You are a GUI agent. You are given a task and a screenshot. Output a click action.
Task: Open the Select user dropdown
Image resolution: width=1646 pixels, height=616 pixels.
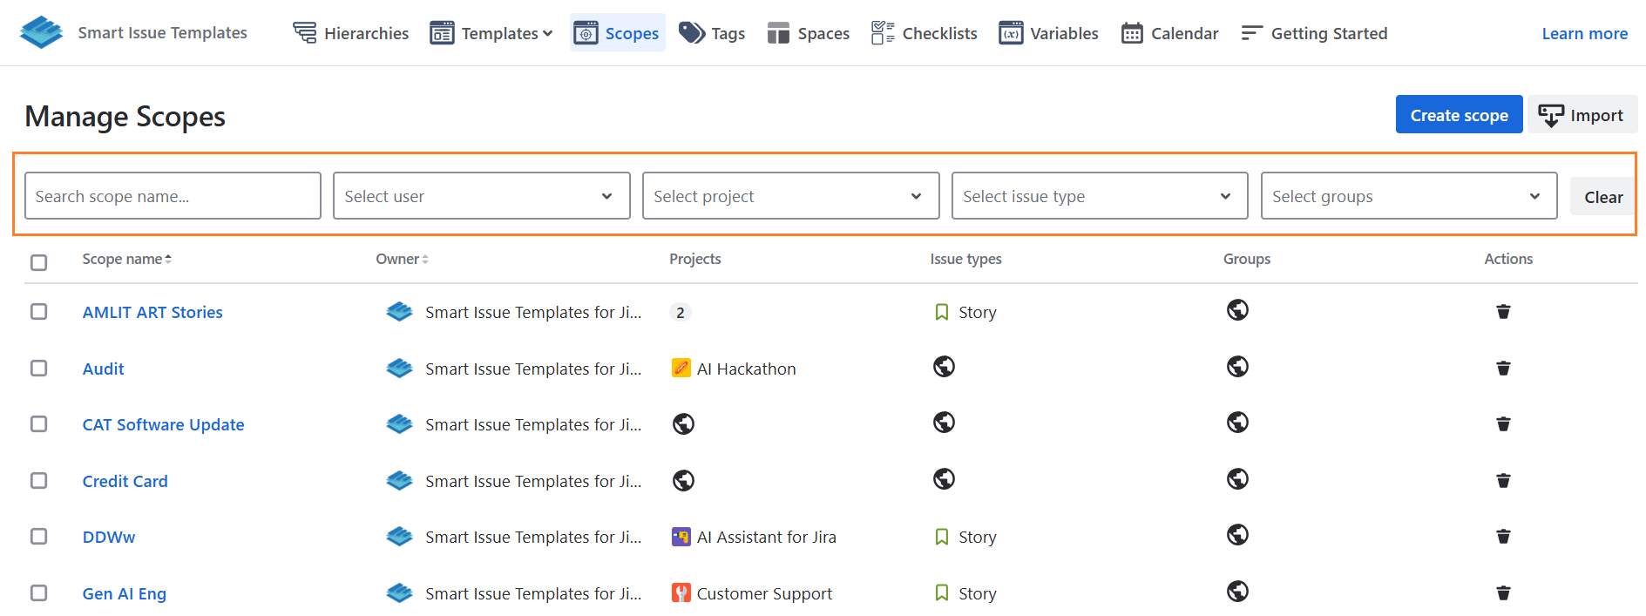[x=481, y=196]
